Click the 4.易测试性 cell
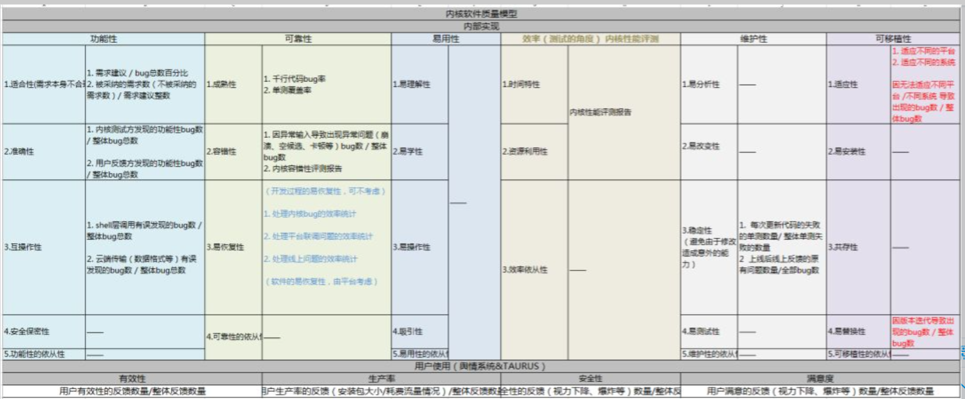 (709, 331)
